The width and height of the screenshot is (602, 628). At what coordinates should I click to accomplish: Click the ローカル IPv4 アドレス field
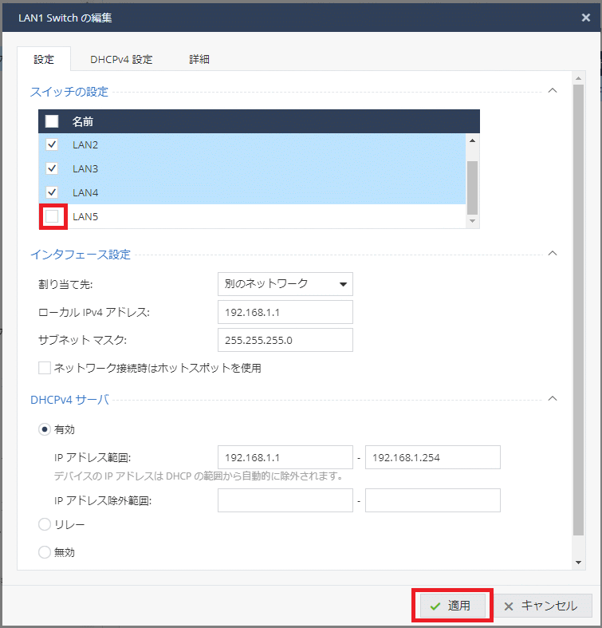[285, 312]
